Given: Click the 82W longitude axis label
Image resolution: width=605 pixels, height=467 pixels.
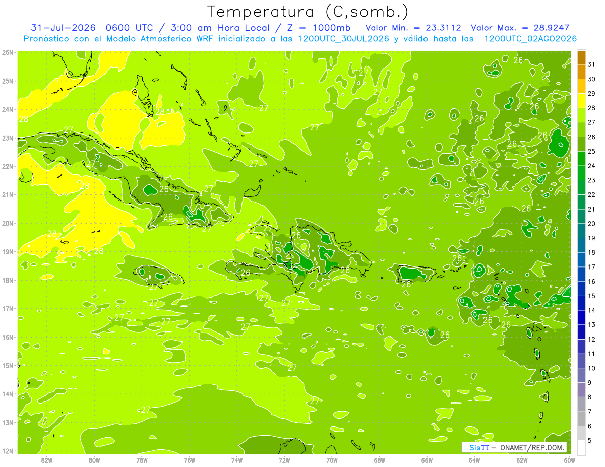Looking at the screenshot, I should pos(47,460).
